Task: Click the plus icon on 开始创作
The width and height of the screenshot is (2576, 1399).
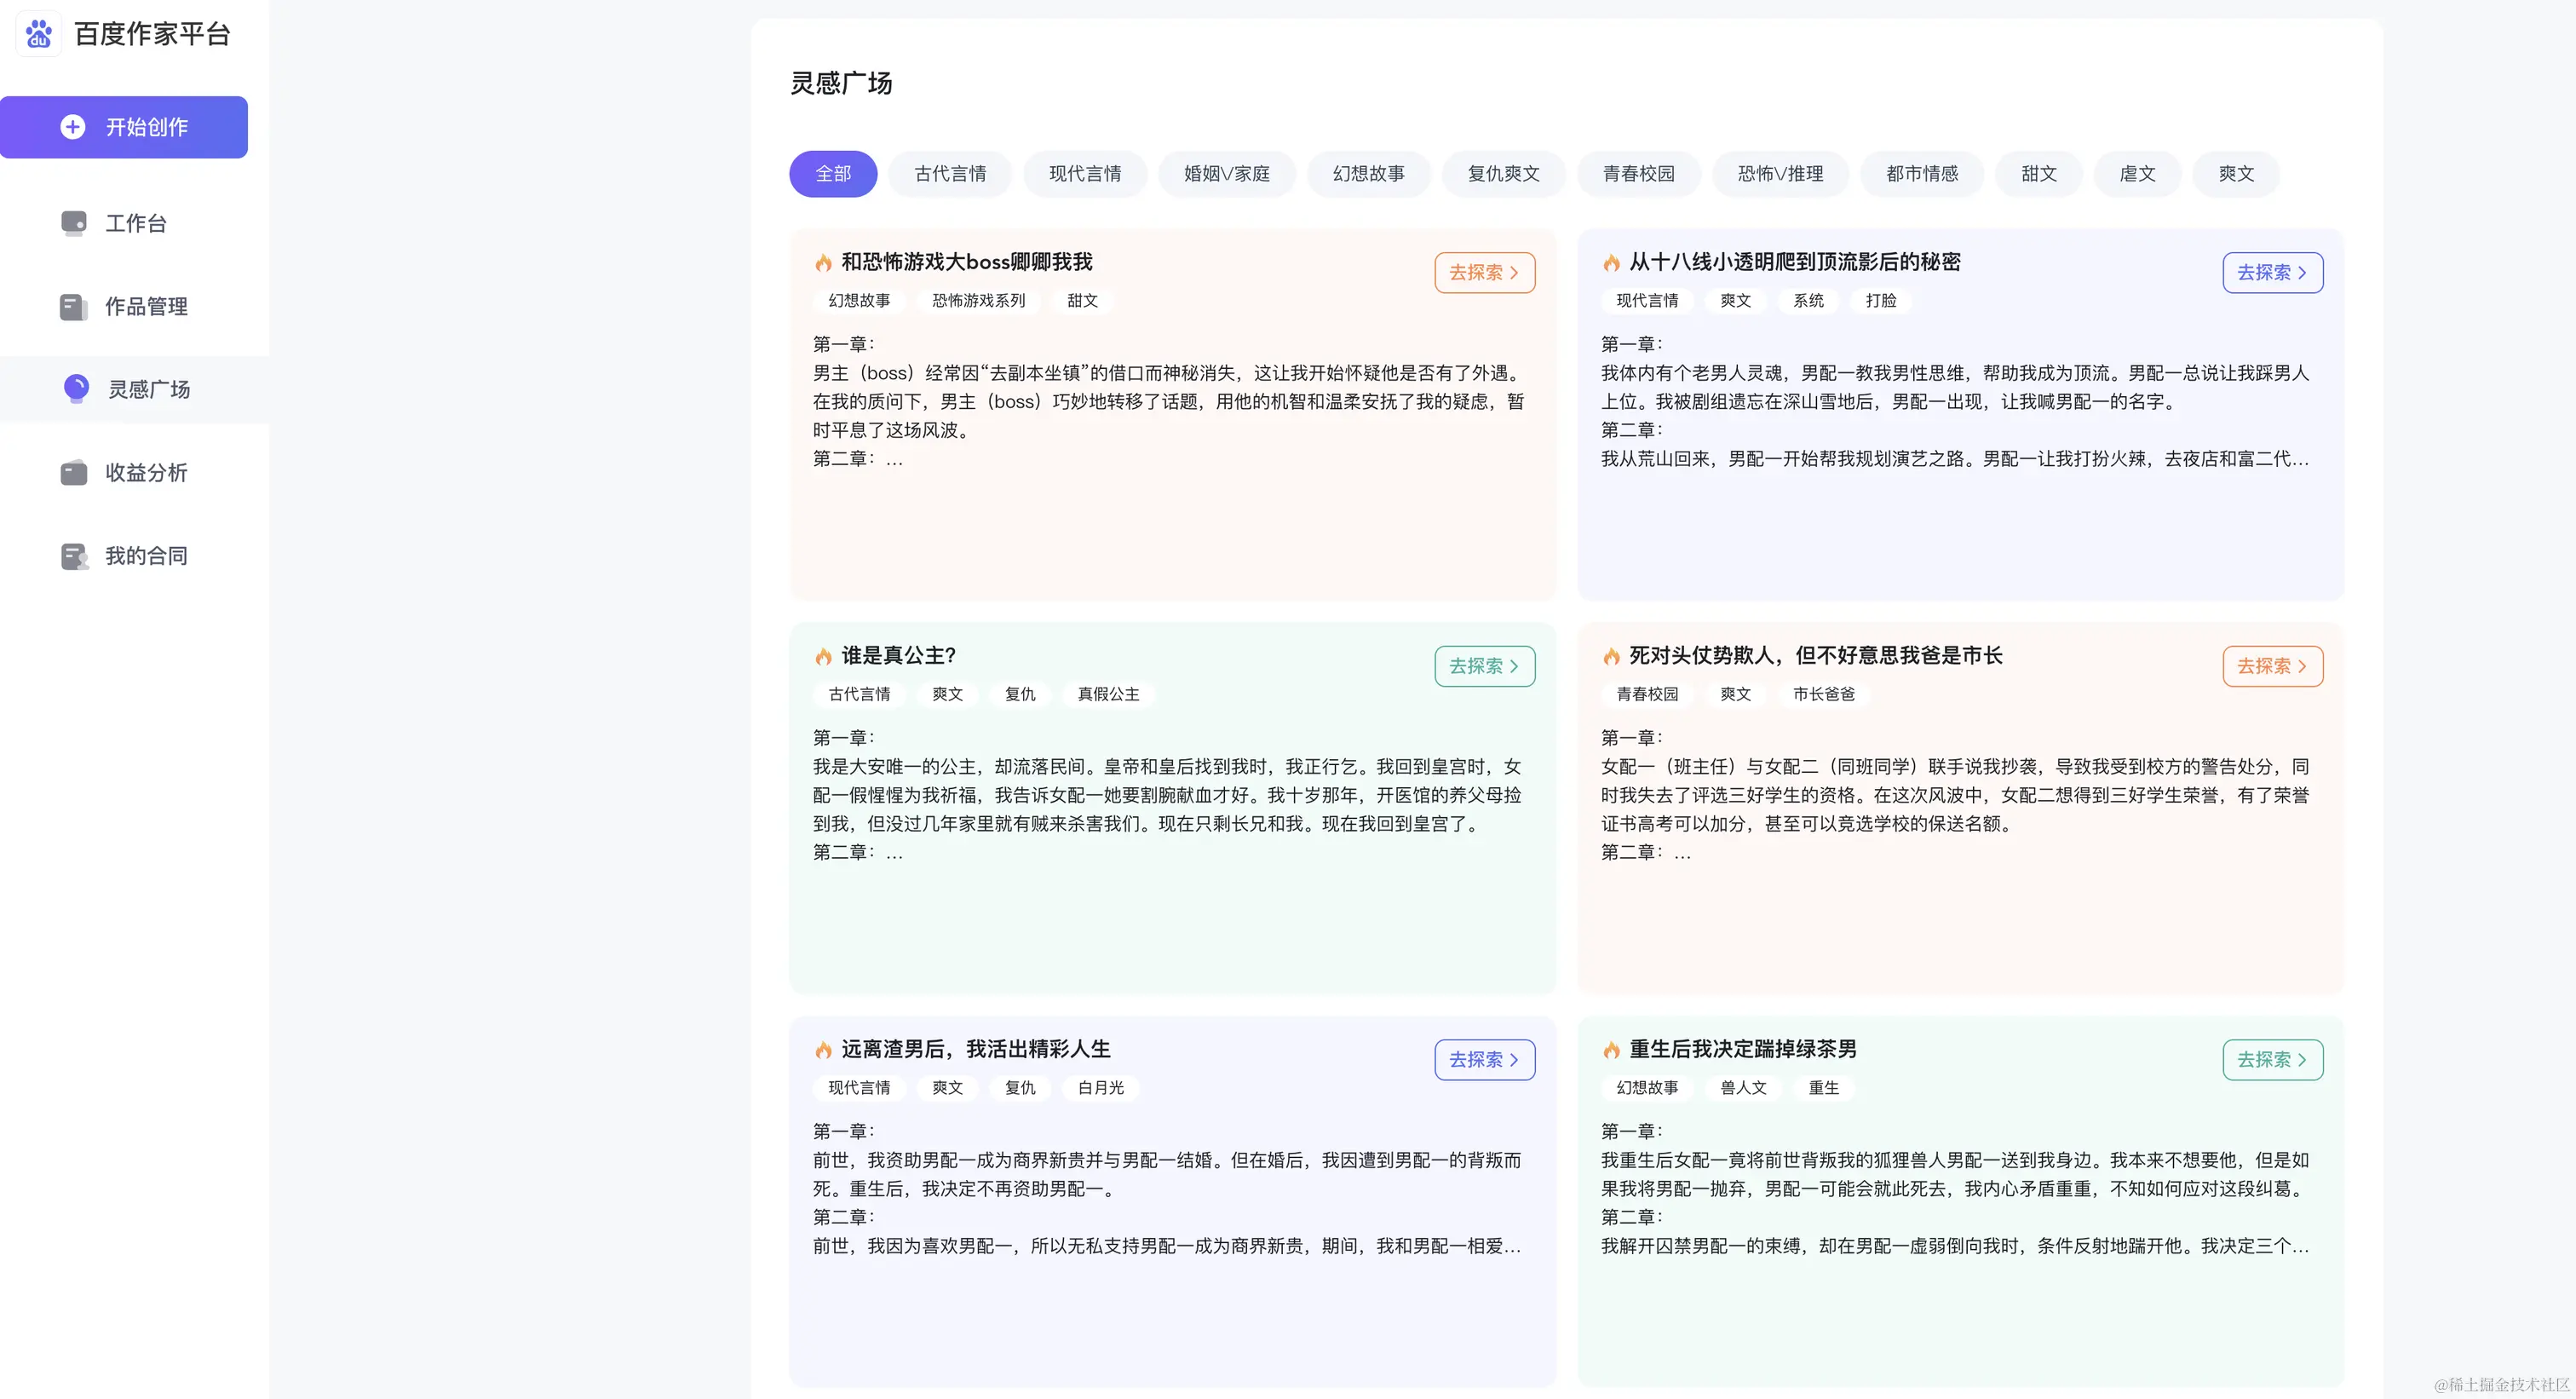Action: click(73, 127)
